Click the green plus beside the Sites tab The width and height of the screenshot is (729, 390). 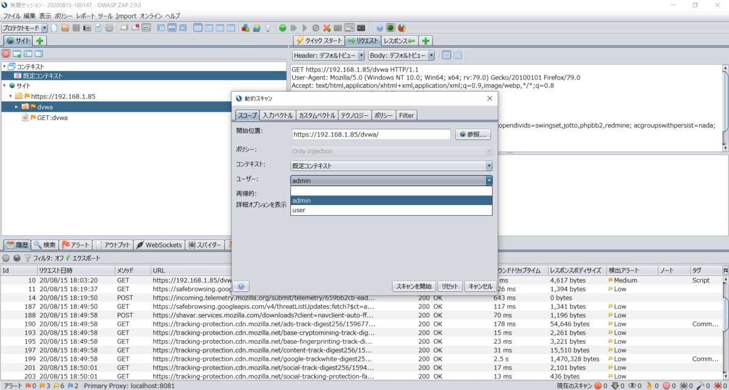(39, 41)
